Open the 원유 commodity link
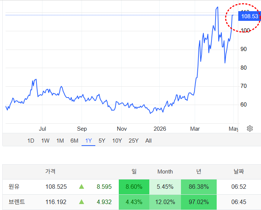The image size is (261, 210). tap(14, 187)
